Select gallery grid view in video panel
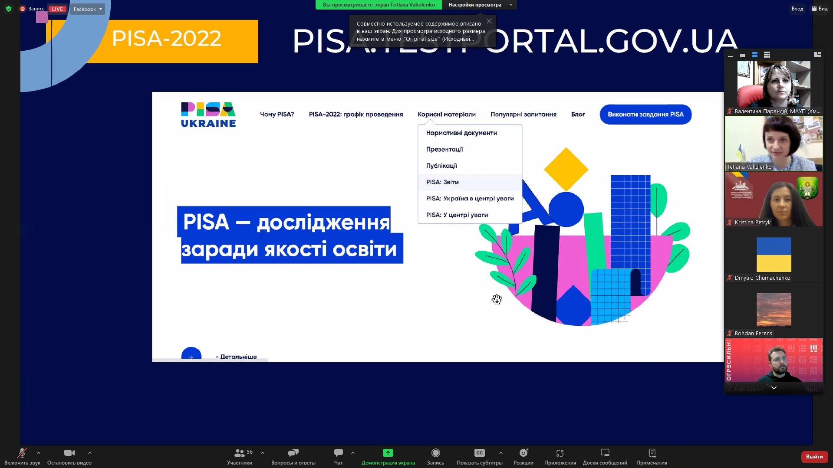The width and height of the screenshot is (833, 468). tap(767, 55)
